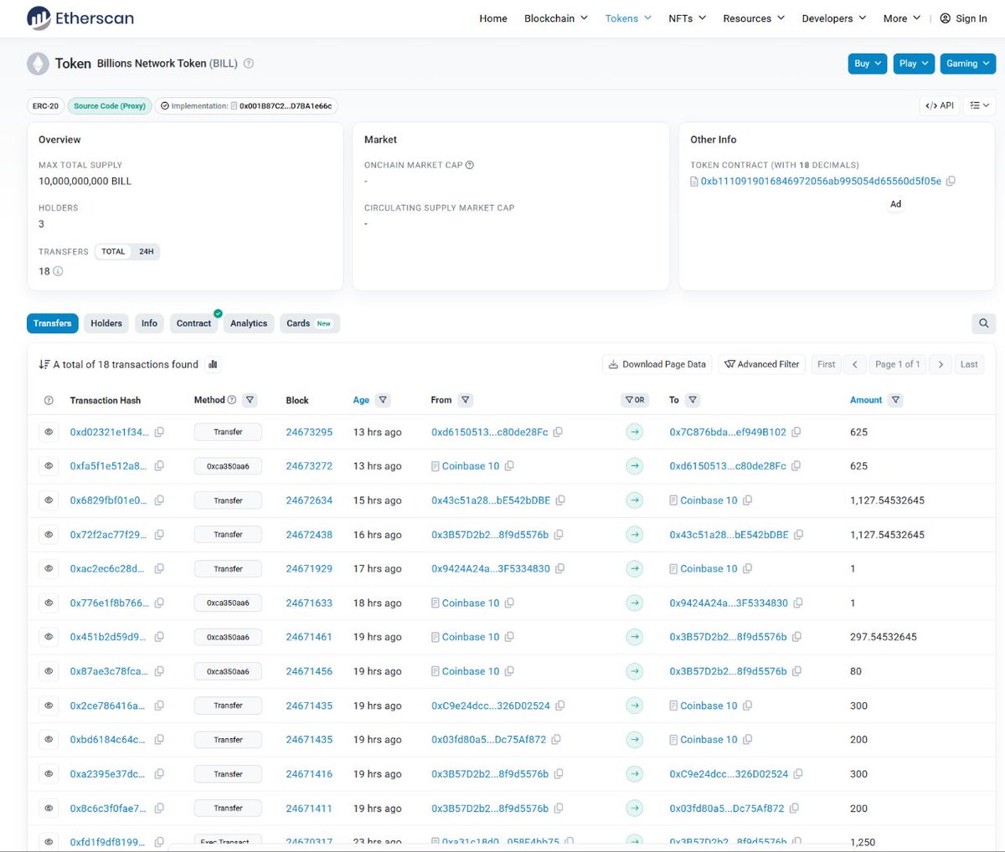Switch to the Holders tab
Screen dimensions: 1005x852
point(106,323)
